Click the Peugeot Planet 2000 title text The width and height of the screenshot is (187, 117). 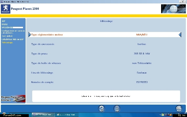(x=25, y=9)
